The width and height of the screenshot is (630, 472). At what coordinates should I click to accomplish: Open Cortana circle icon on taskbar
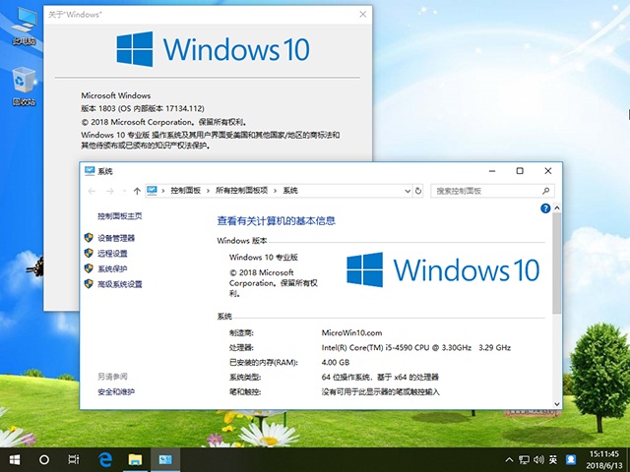tap(44, 459)
